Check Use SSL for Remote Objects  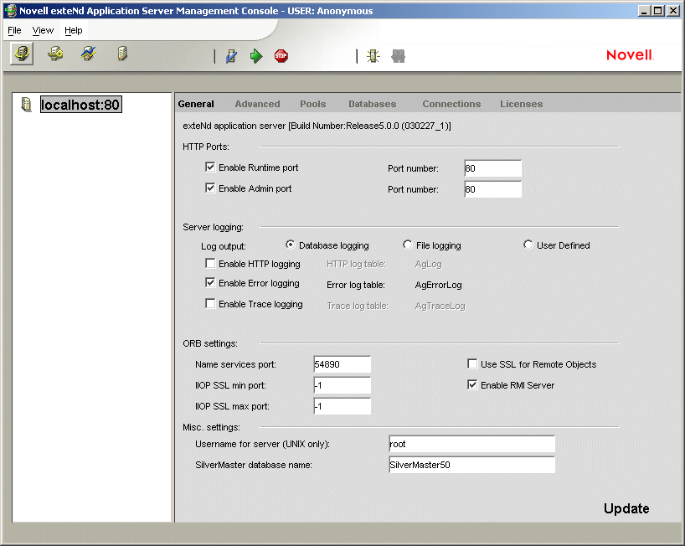[x=472, y=363]
